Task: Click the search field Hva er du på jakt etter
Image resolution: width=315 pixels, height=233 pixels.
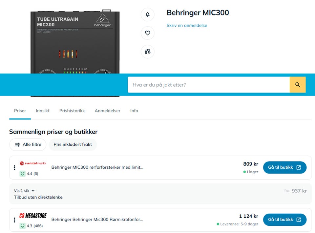Action: pyautogui.click(x=209, y=85)
